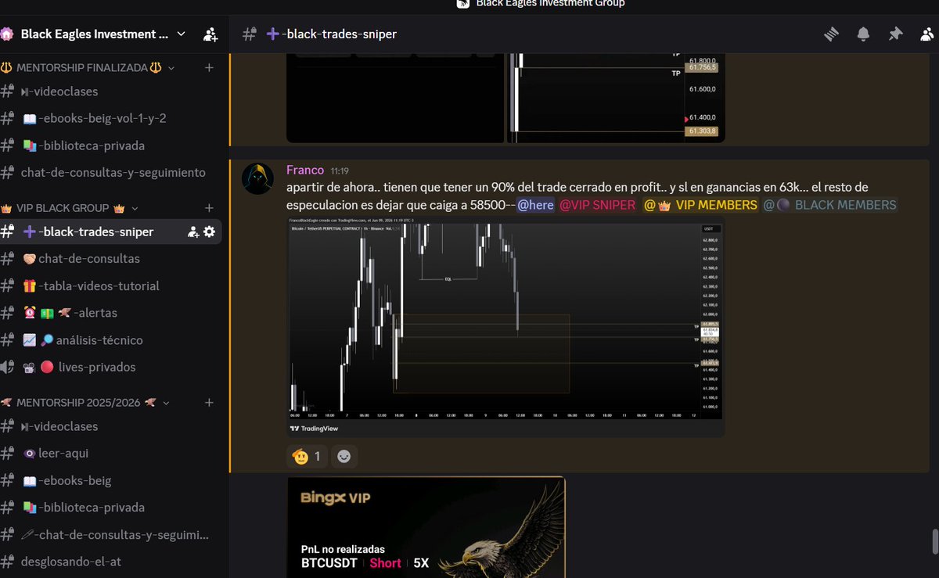The image size is (939, 578).
Task: Show pinned messages via pin icon
Action: (x=895, y=34)
